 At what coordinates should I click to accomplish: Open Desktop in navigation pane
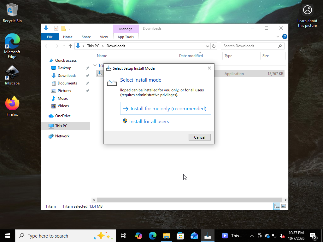pyautogui.click(x=64, y=68)
